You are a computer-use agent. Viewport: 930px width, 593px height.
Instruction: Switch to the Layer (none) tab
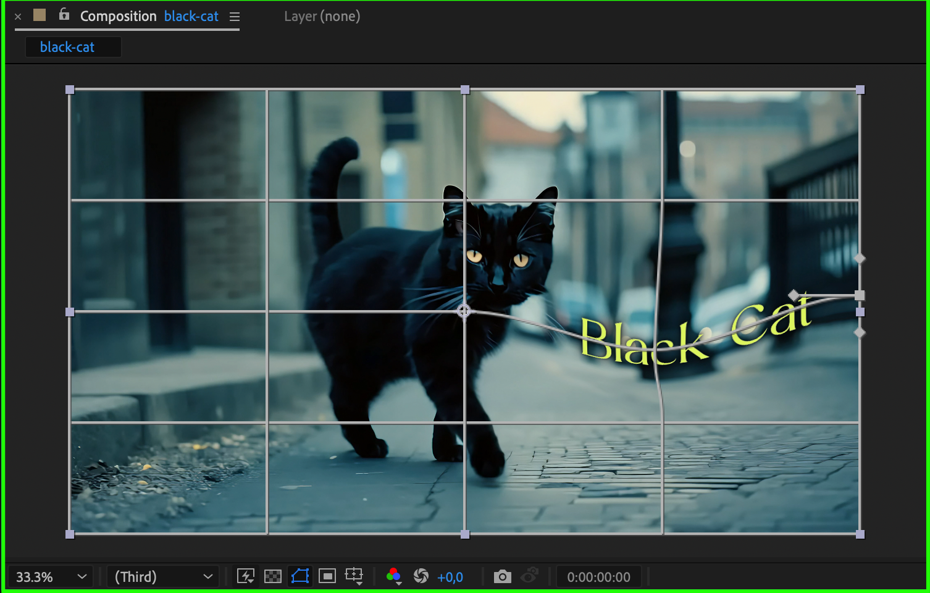click(x=322, y=17)
